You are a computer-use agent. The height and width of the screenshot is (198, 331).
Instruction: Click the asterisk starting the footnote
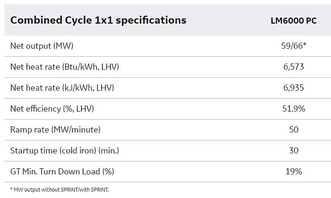point(10,189)
